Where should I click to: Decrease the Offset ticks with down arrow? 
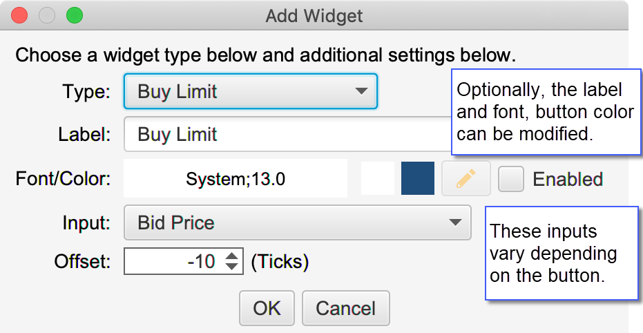[x=232, y=267]
